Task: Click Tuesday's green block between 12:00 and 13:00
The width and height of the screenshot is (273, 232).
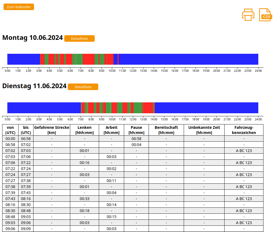Action: pyautogui.click(x=138, y=108)
